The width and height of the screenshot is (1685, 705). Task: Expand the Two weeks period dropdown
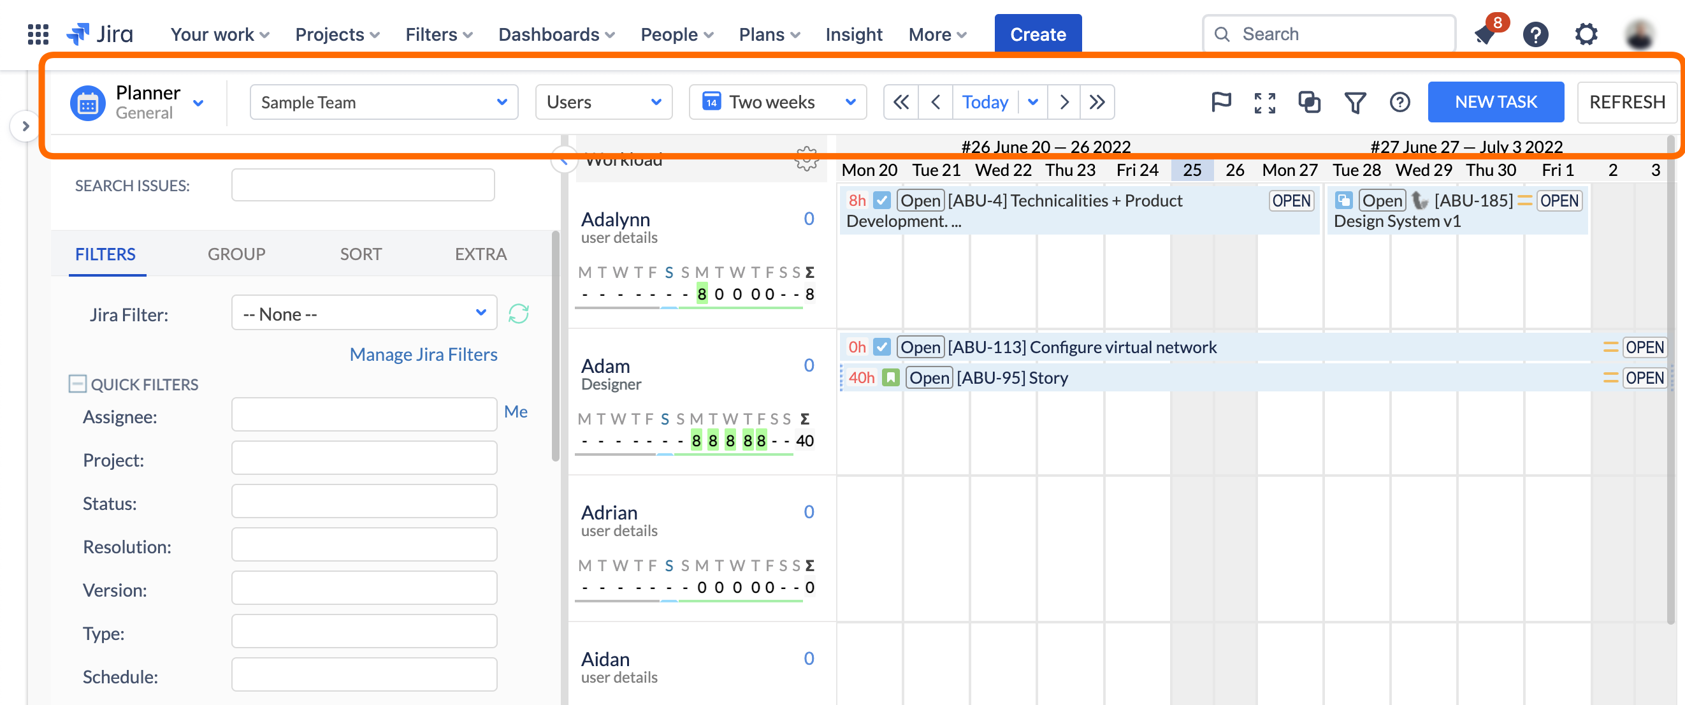coord(777,102)
